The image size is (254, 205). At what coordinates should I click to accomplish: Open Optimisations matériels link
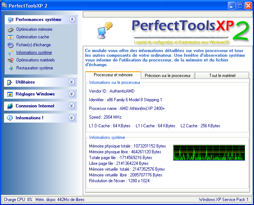pyautogui.click(x=35, y=60)
